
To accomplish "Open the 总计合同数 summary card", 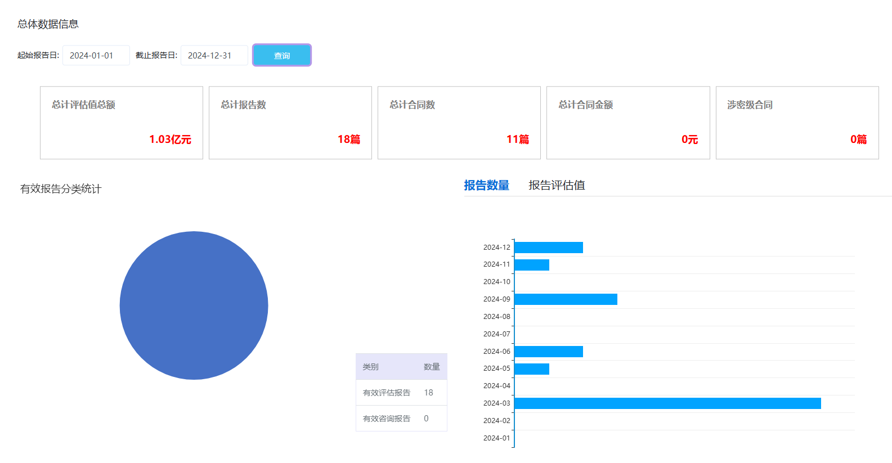I will (x=459, y=123).
